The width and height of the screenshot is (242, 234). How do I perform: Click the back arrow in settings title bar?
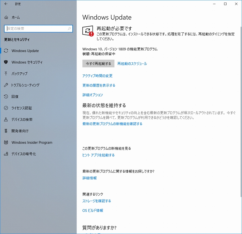point(6,4)
